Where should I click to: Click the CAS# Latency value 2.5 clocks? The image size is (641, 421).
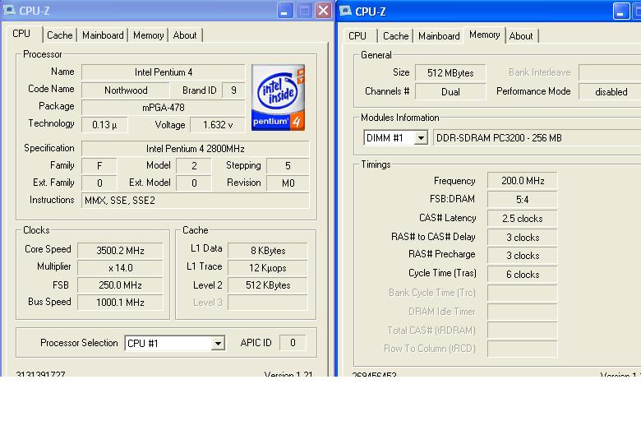pyautogui.click(x=523, y=219)
